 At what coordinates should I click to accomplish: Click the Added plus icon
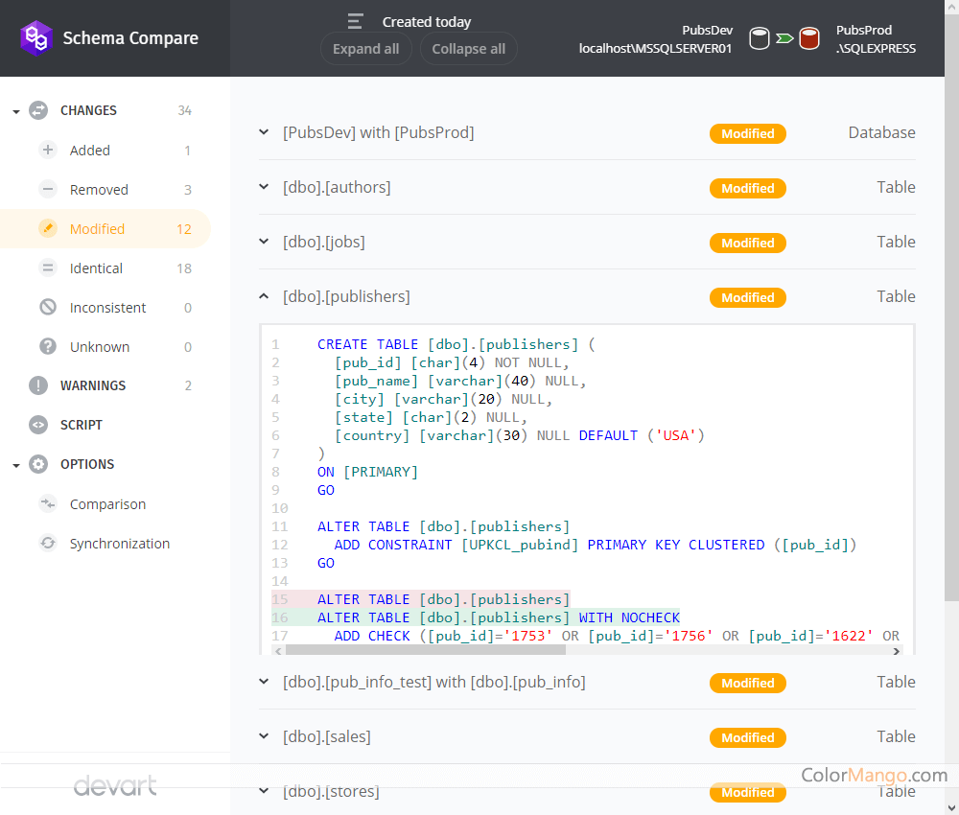point(48,150)
